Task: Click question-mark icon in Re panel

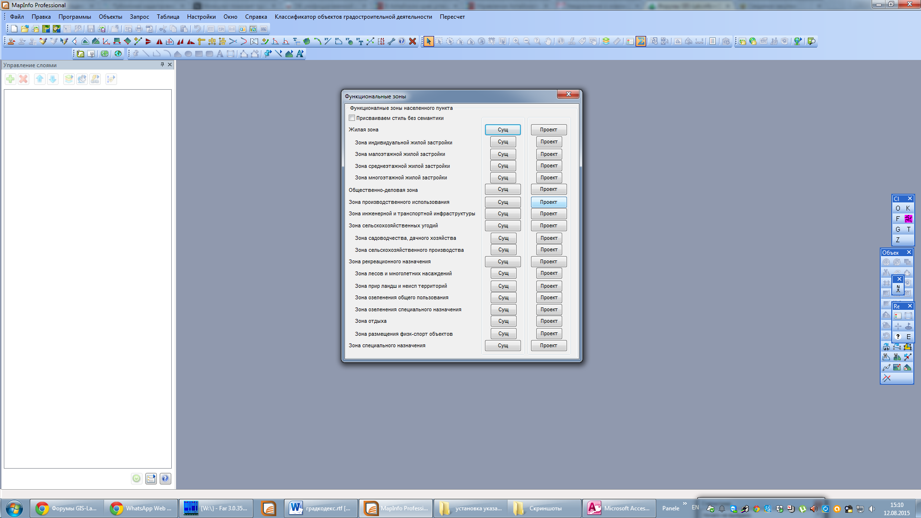Action: click(x=898, y=337)
